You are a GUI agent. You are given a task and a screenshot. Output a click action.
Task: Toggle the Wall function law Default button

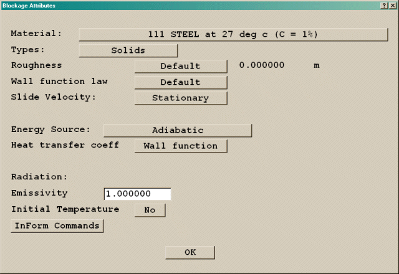[181, 82]
